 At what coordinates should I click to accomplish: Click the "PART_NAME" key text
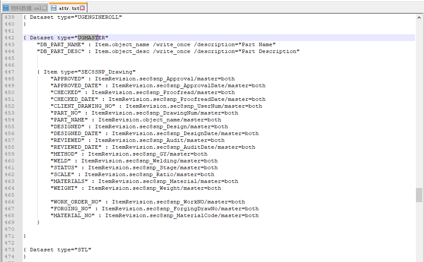click(x=69, y=120)
